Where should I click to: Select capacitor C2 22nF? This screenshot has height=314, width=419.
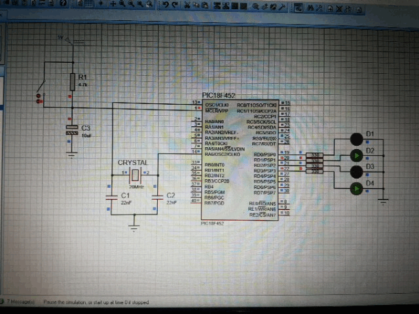157,198
